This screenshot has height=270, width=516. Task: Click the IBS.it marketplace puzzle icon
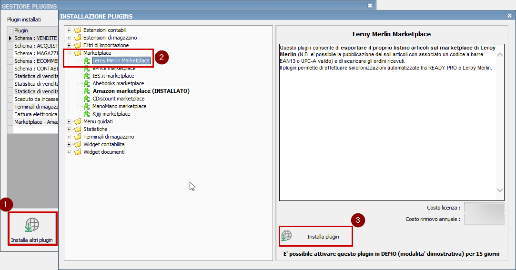point(87,76)
